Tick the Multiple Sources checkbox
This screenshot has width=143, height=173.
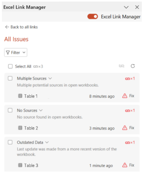pos(10,78)
